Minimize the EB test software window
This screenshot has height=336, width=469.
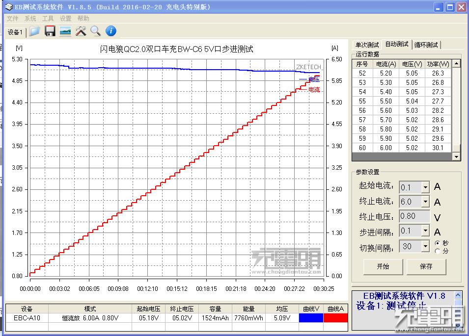point(439,7)
